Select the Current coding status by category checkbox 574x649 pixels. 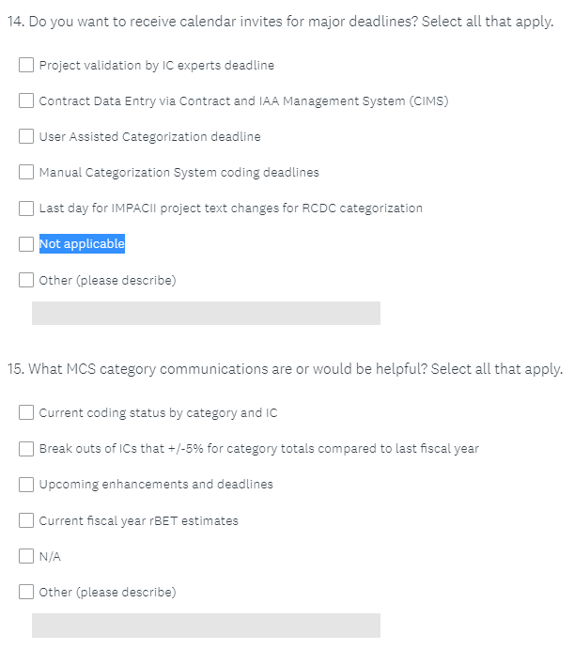coord(26,413)
